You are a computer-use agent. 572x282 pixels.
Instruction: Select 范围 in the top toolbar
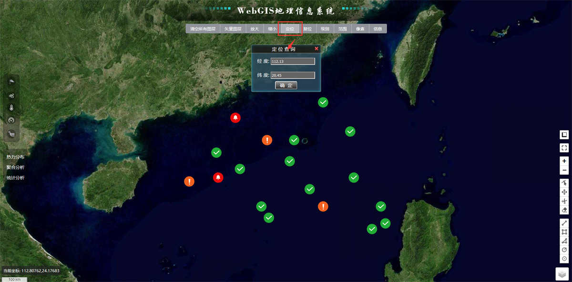pos(343,29)
